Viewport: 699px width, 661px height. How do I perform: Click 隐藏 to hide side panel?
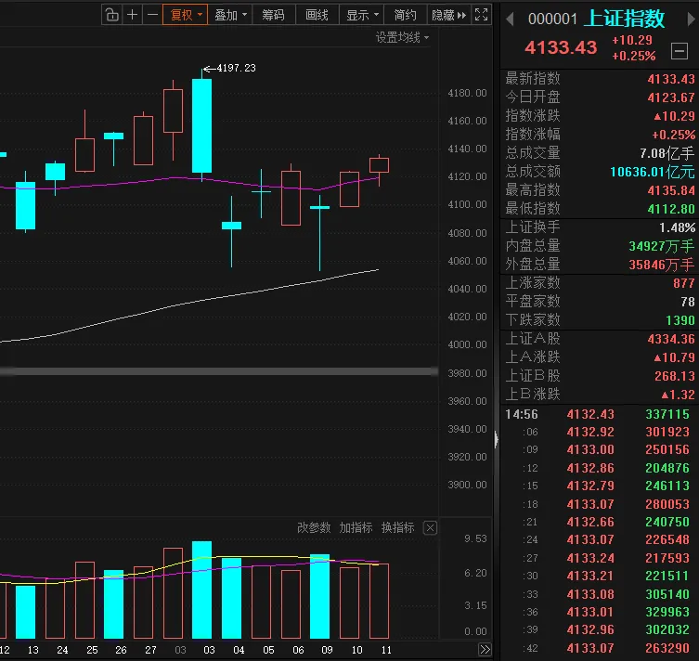coord(448,15)
